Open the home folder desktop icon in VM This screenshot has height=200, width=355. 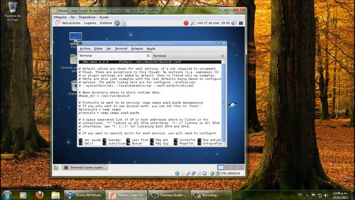tap(74, 59)
